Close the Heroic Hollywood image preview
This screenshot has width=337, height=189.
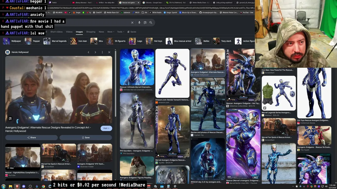[109, 52]
